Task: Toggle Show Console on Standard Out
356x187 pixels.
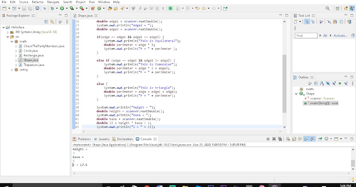Action: pyautogui.click(x=306, y=139)
